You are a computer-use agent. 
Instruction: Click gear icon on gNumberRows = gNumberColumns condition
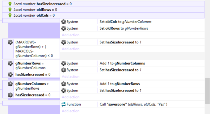tap(10, 63)
